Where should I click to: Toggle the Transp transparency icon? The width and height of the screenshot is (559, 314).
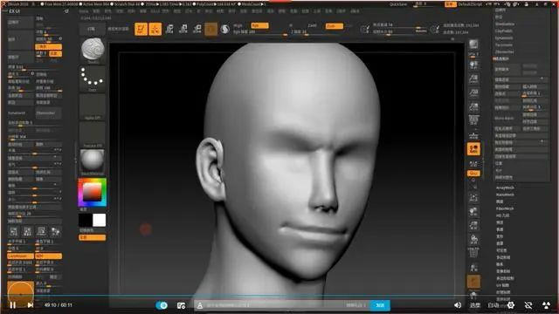coord(473,268)
